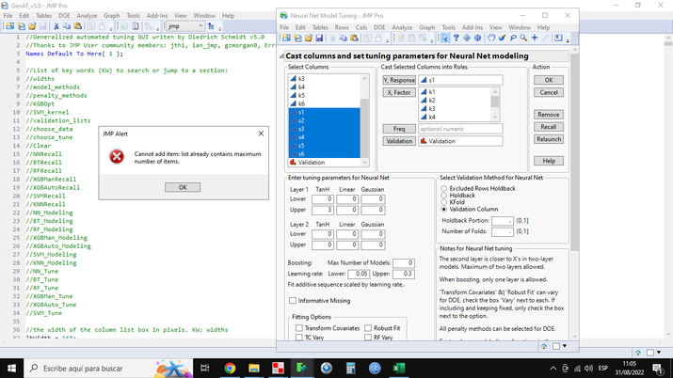This screenshot has width=673, height=378.
Task: Pick the magnifier zoom tool
Action: [x=523, y=39]
